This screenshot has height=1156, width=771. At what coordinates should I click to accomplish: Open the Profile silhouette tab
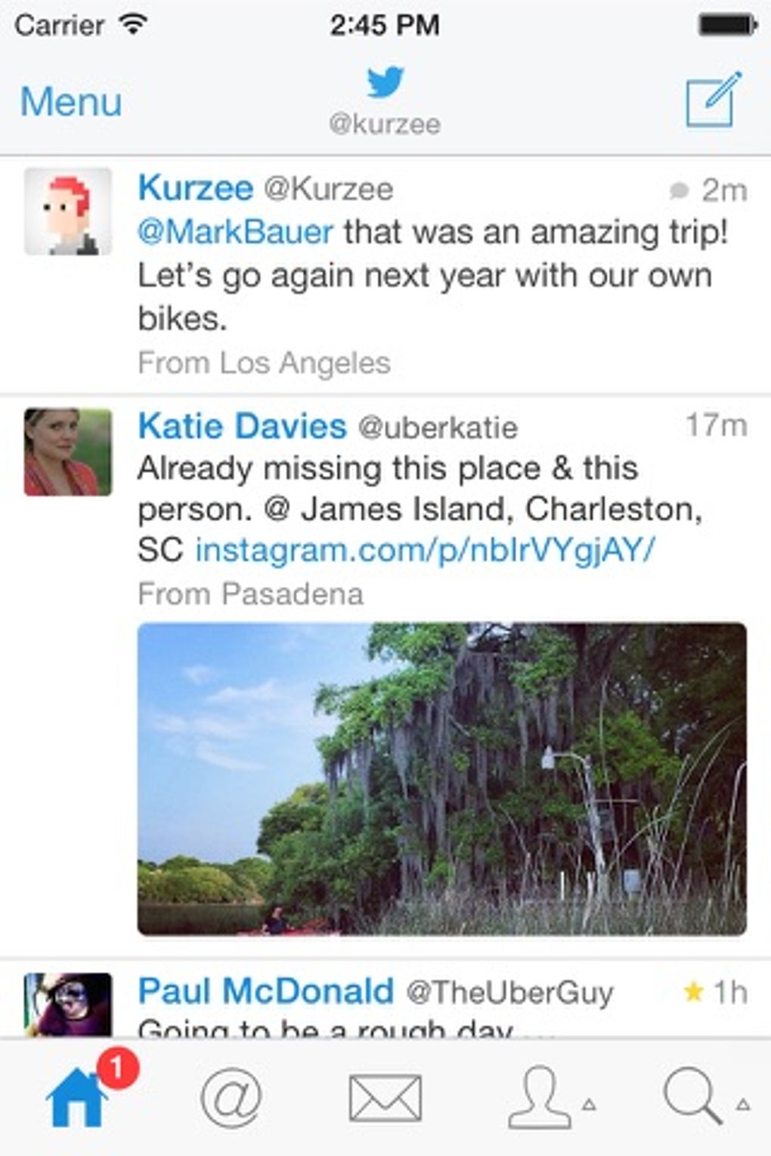click(x=538, y=1098)
